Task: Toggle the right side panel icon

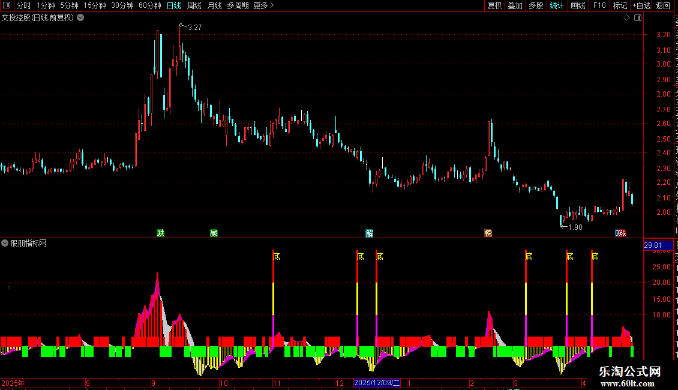Action: (637, 18)
